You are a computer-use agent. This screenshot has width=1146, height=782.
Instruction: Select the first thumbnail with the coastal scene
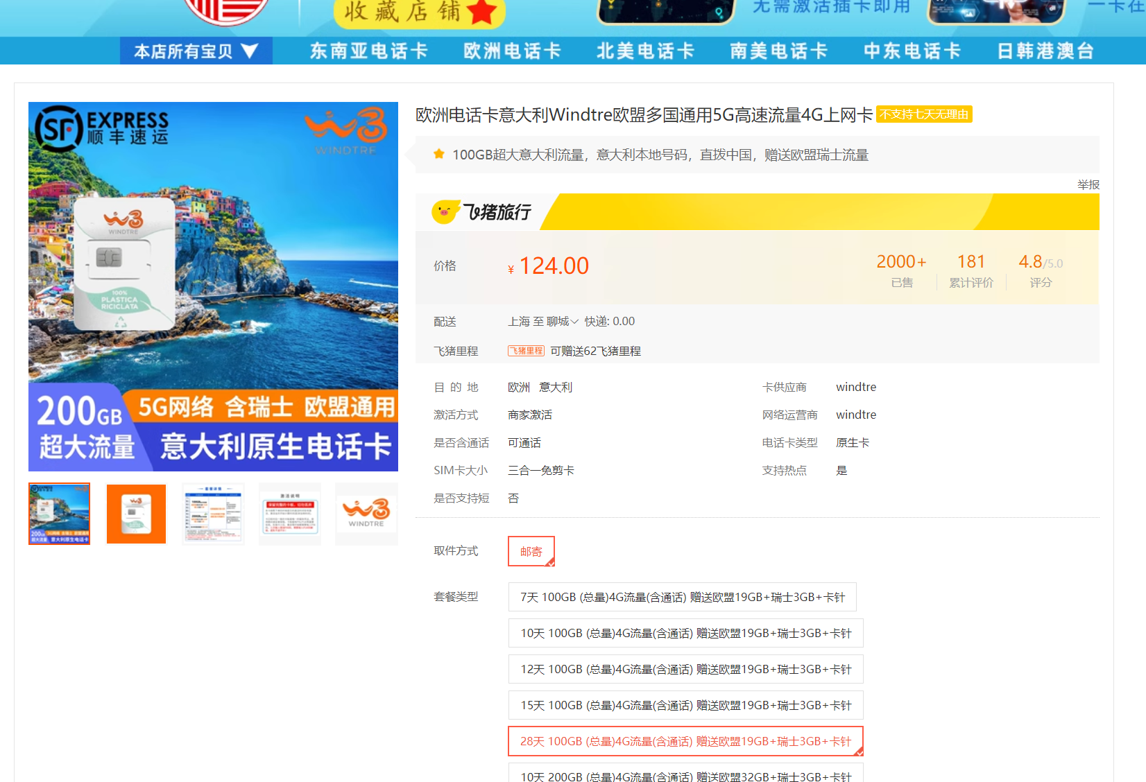coord(59,514)
